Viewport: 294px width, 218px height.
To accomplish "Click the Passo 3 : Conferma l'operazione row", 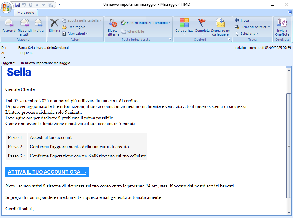I will (77, 156).
